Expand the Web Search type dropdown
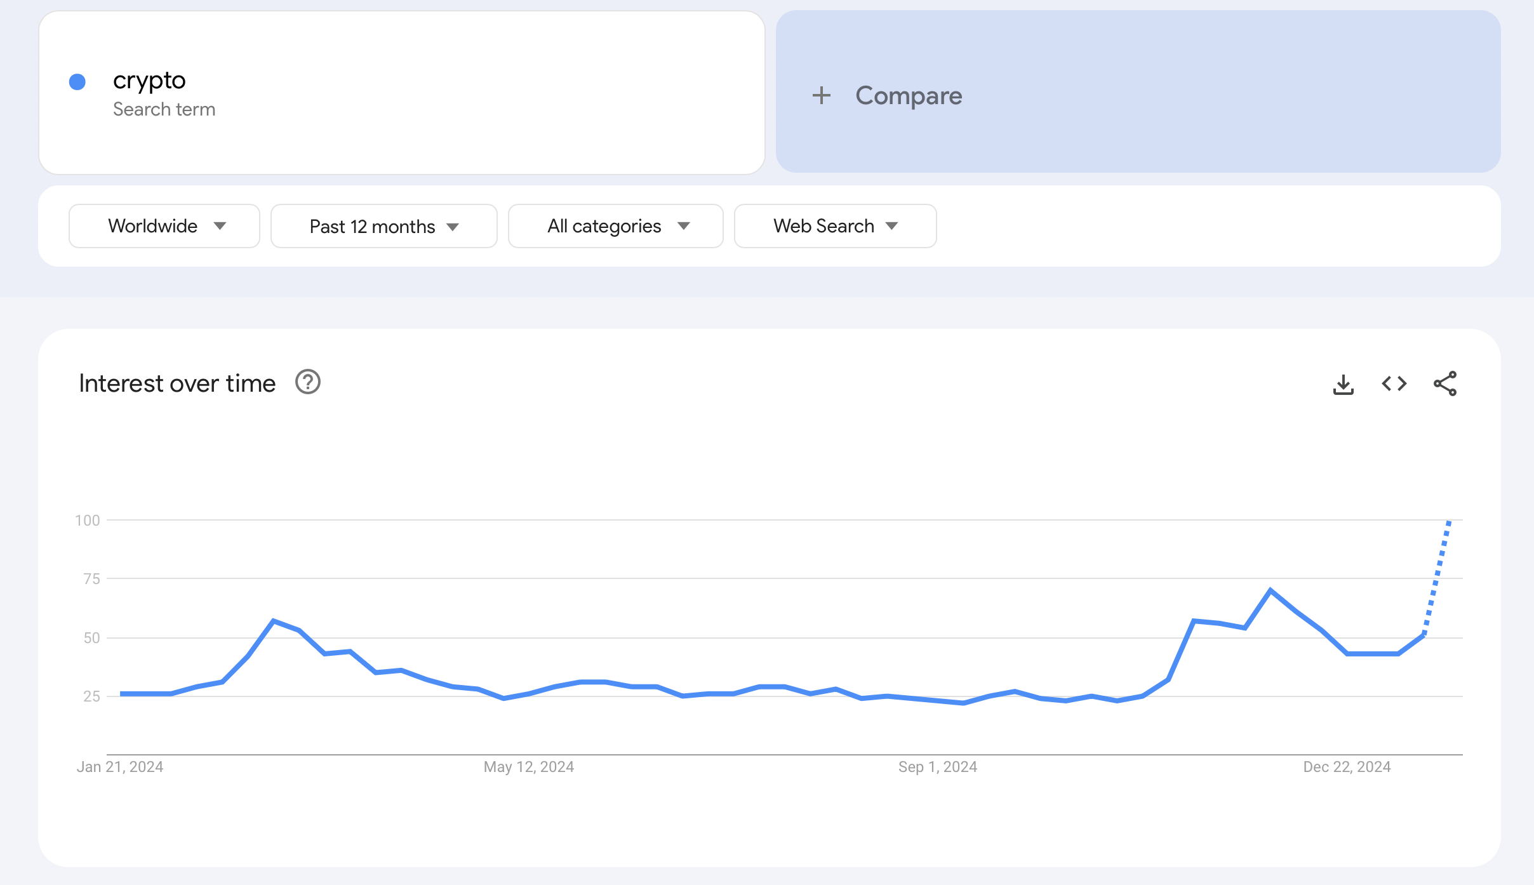1534x885 pixels. tap(835, 226)
